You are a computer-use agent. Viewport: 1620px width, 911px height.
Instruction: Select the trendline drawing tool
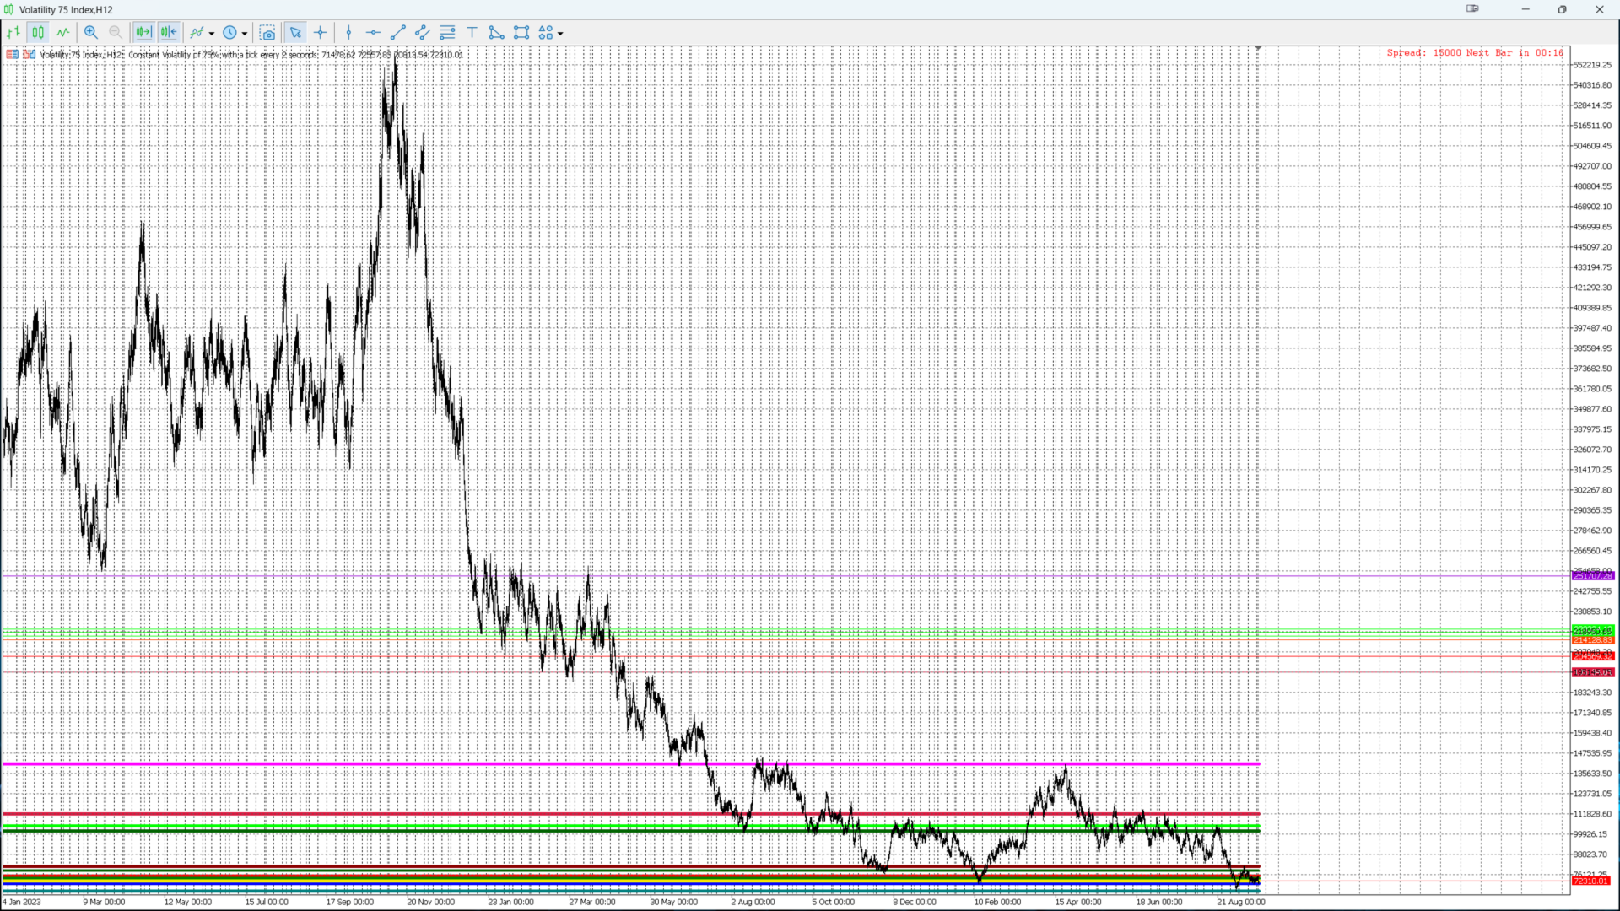398,33
